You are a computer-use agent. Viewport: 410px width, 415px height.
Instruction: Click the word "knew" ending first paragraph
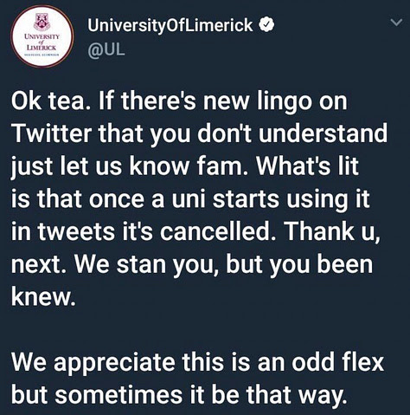click(41, 296)
